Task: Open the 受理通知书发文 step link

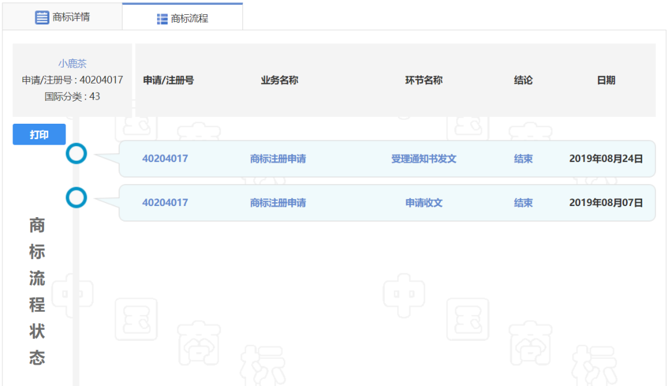Action: pos(424,159)
